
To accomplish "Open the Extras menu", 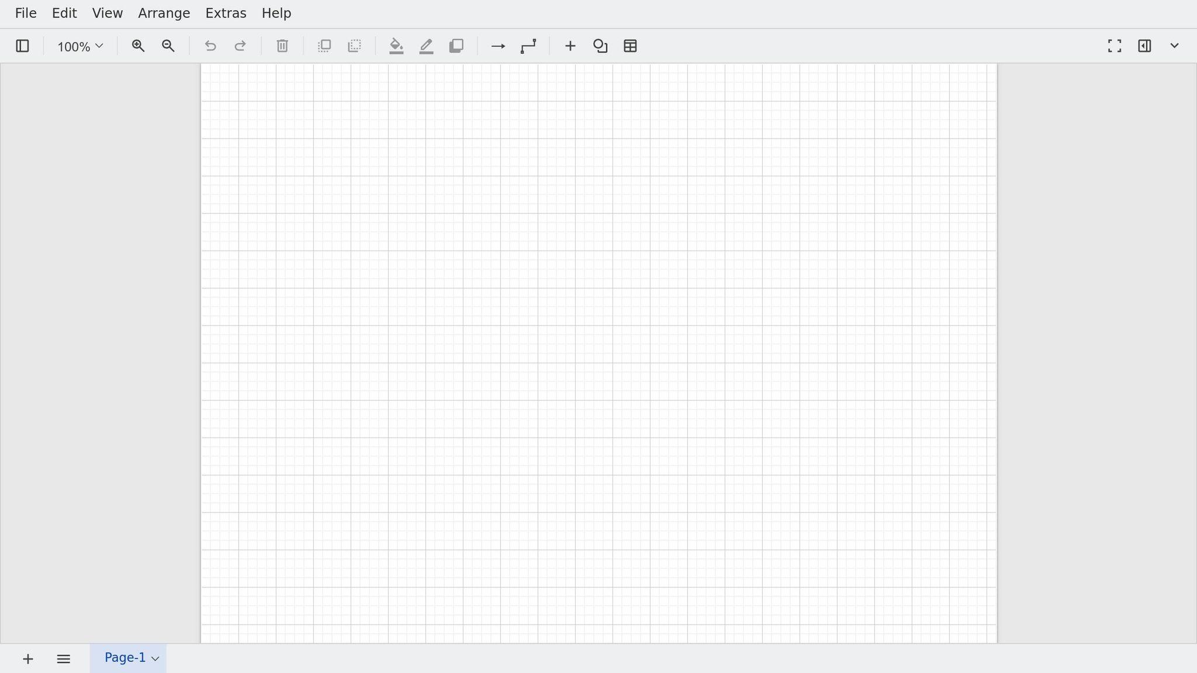I will [x=226, y=13].
